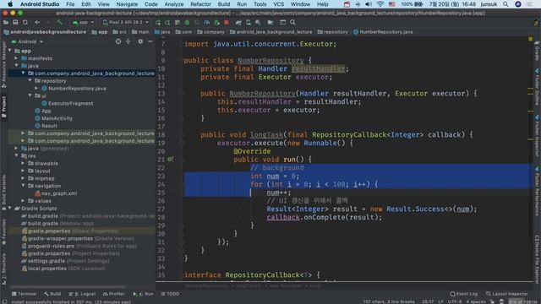Viewport: 541px width, 304px height.
Task: Open the File menu
Action: (70, 4)
